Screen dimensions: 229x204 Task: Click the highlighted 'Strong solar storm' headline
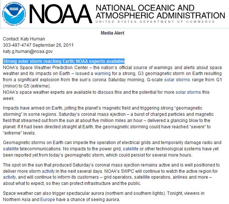[x=64, y=61]
